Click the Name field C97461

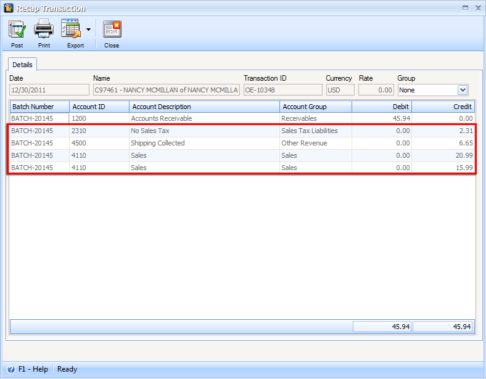(167, 90)
